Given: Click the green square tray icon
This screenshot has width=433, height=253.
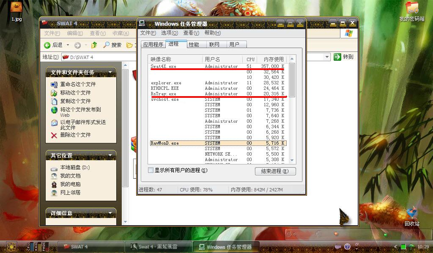Looking at the screenshot, I should tap(403, 247).
